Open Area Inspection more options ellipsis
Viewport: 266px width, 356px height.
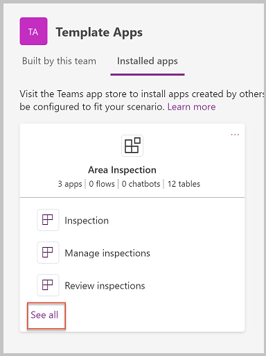tap(235, 135)
